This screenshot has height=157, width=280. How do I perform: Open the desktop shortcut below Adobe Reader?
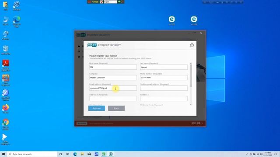(6, 80)
